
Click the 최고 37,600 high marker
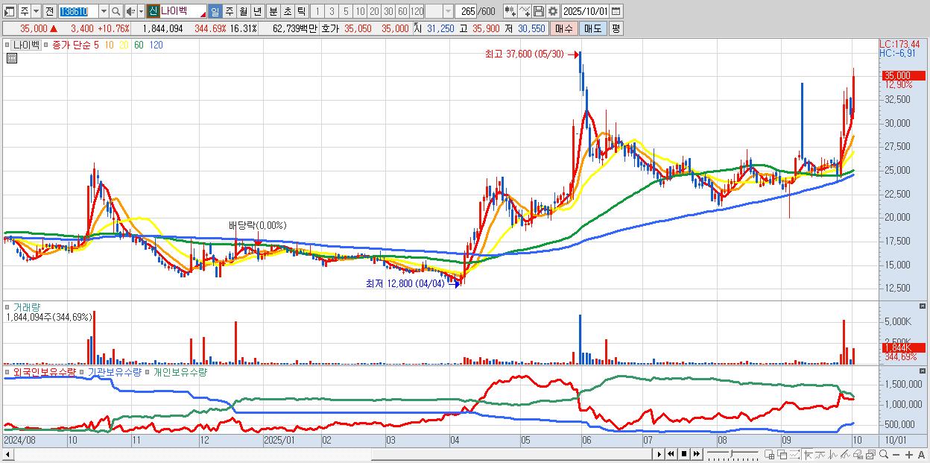click(x=532, y=54)
